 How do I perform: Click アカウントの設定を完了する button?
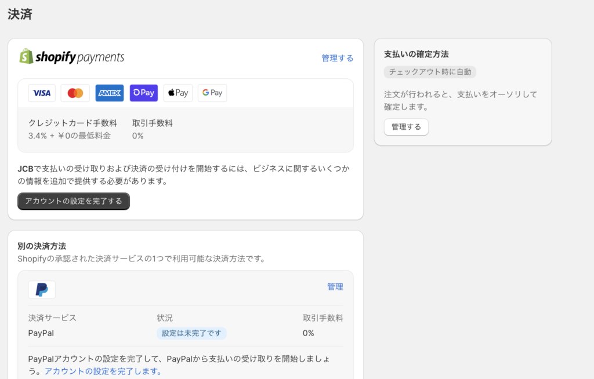pos(74,201)
